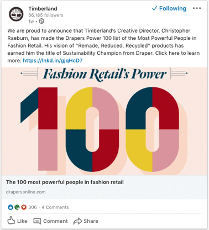The width and height of the screenshot is (209, 230).
Task: Click the Timberland company name
Action: (x=43, y=9)
